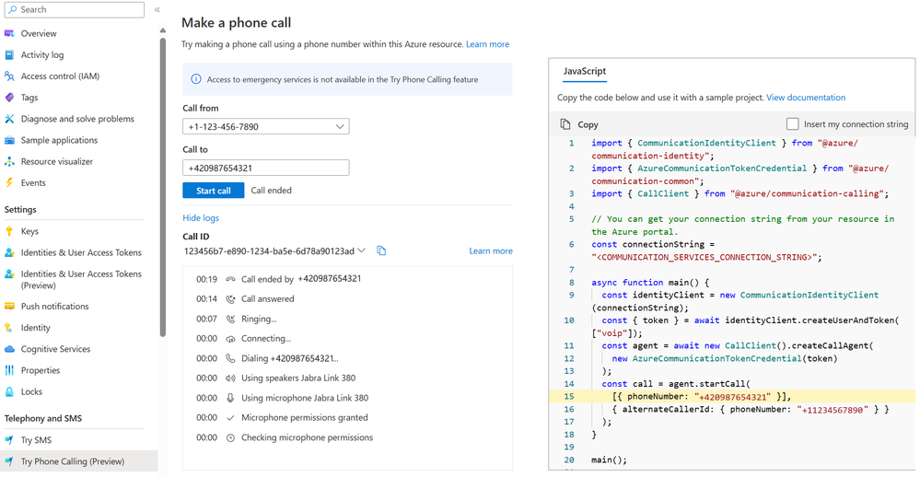This screenshot has height=477, width=920.
Task: Open the Properties menu item
Action: click(41, 370)
